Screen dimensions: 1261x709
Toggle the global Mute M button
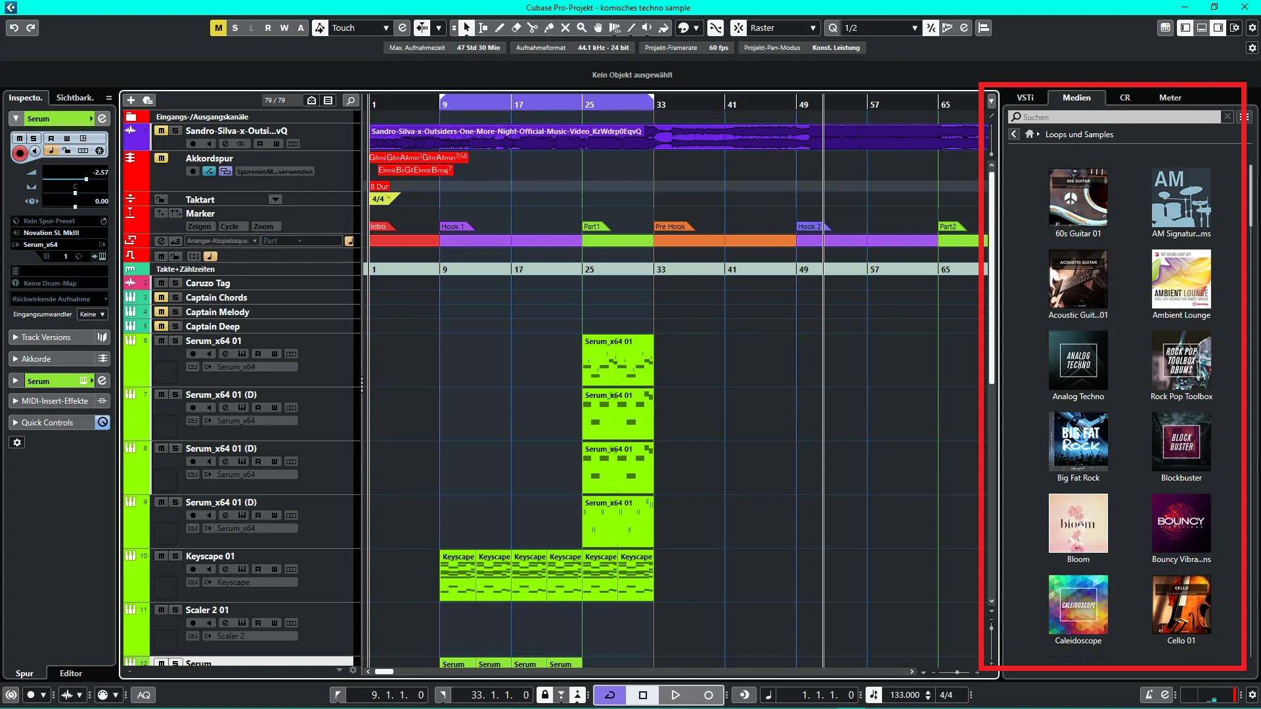[218, 28]
